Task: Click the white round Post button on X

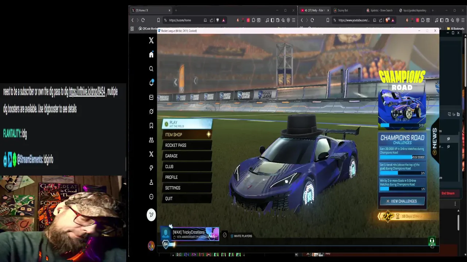Action: [x=151, y=215]
